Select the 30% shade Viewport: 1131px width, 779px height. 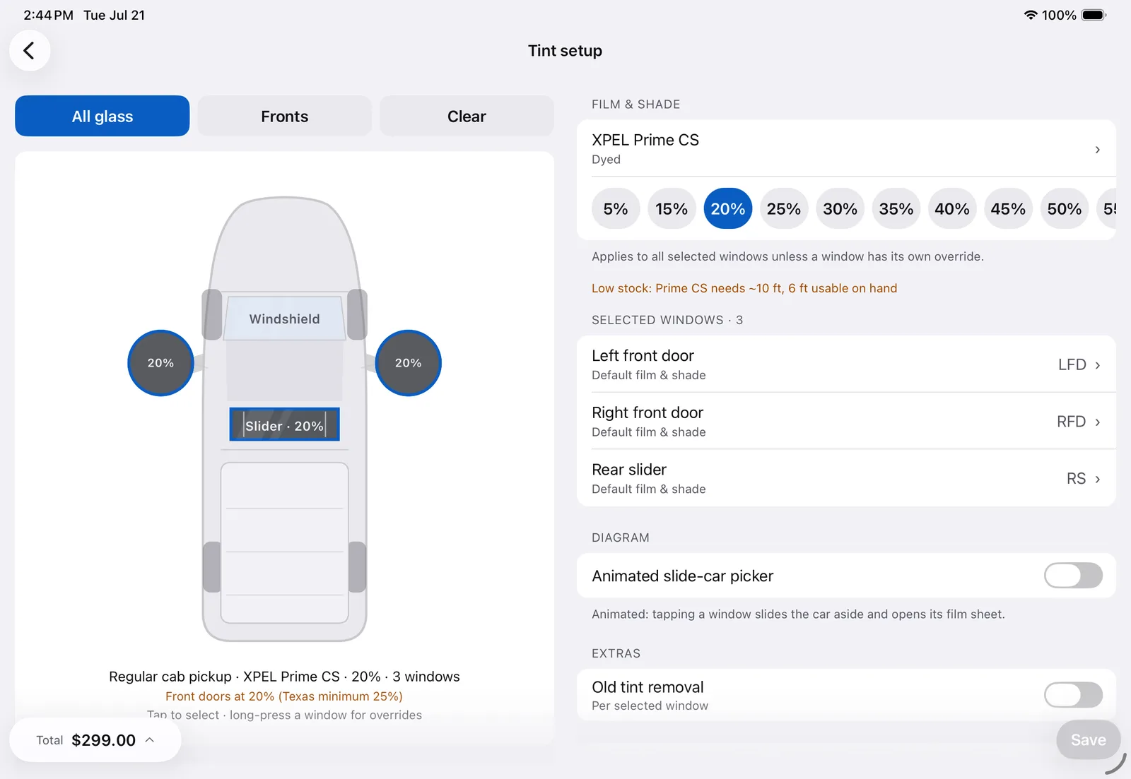coord(840,208)
